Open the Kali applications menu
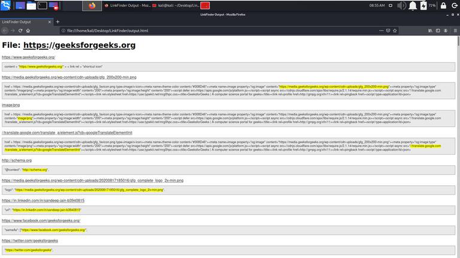Screen dimensions: 460x258 5,5
